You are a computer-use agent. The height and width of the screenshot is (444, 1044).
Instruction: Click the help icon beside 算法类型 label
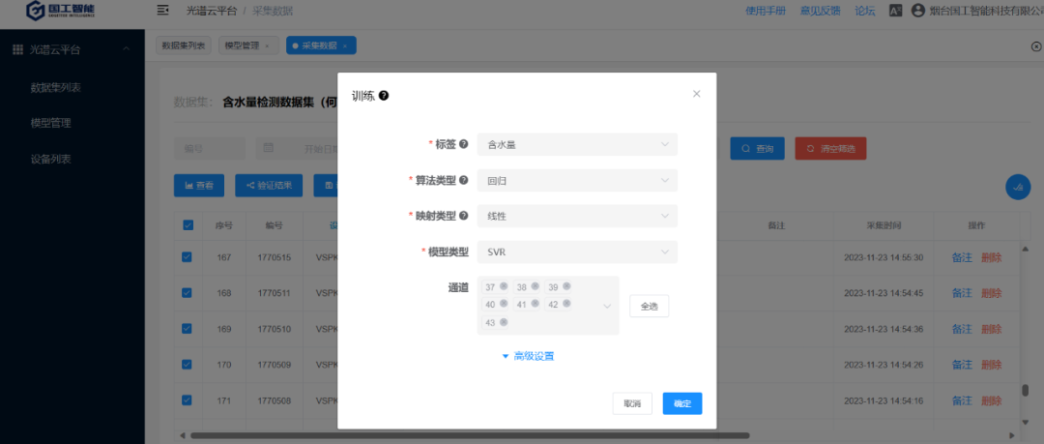tap(464, 180)
